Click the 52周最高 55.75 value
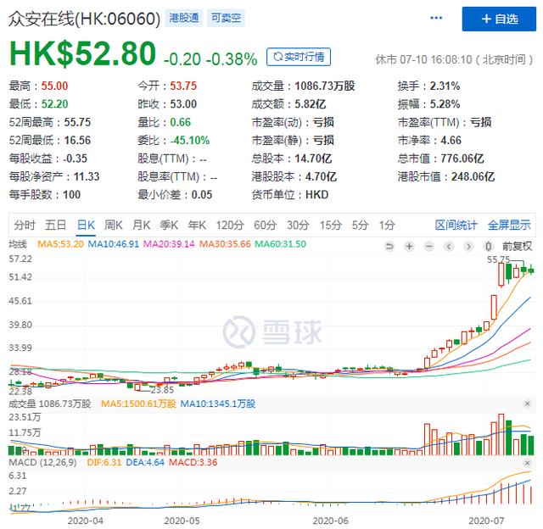The height and width of the screenshot is (529, 543). (77, 122)
